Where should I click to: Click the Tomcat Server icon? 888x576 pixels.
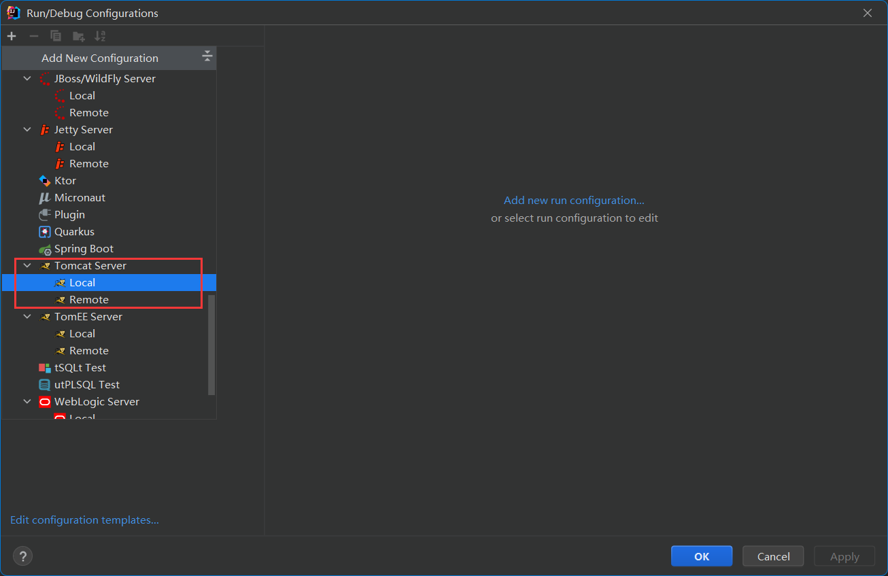45,266
